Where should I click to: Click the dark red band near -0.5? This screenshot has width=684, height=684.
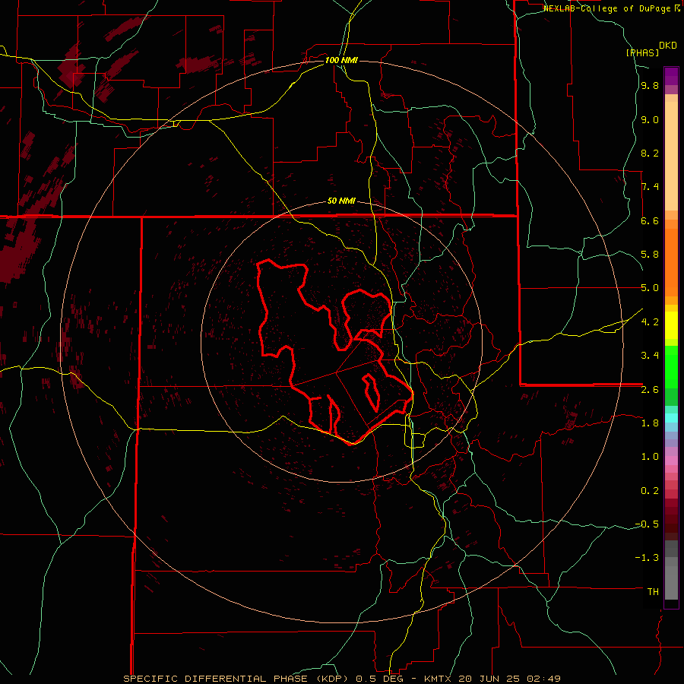671,524
